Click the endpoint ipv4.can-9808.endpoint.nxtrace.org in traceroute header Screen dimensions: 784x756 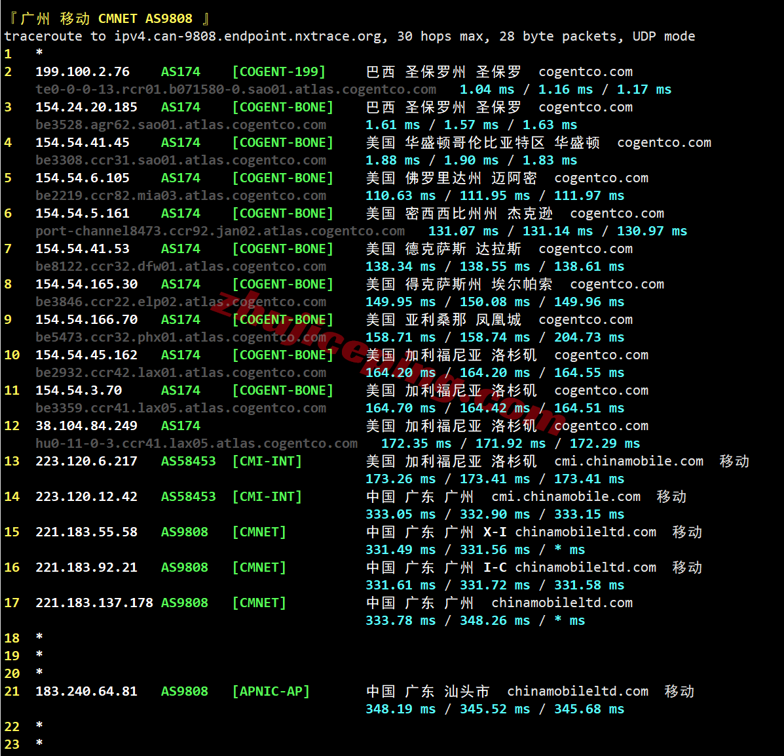coord(247,36)
